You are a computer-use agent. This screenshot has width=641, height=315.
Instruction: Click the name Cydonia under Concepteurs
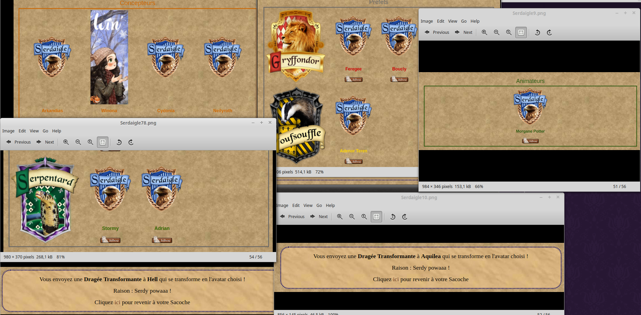(166, 110)
